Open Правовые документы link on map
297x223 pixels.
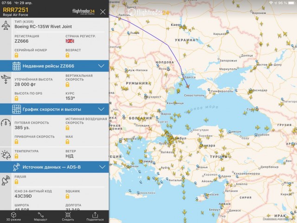tap(279, 219)
